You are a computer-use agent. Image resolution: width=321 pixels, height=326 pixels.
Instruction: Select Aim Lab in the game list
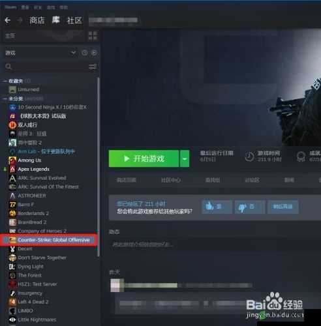point(46,151)
